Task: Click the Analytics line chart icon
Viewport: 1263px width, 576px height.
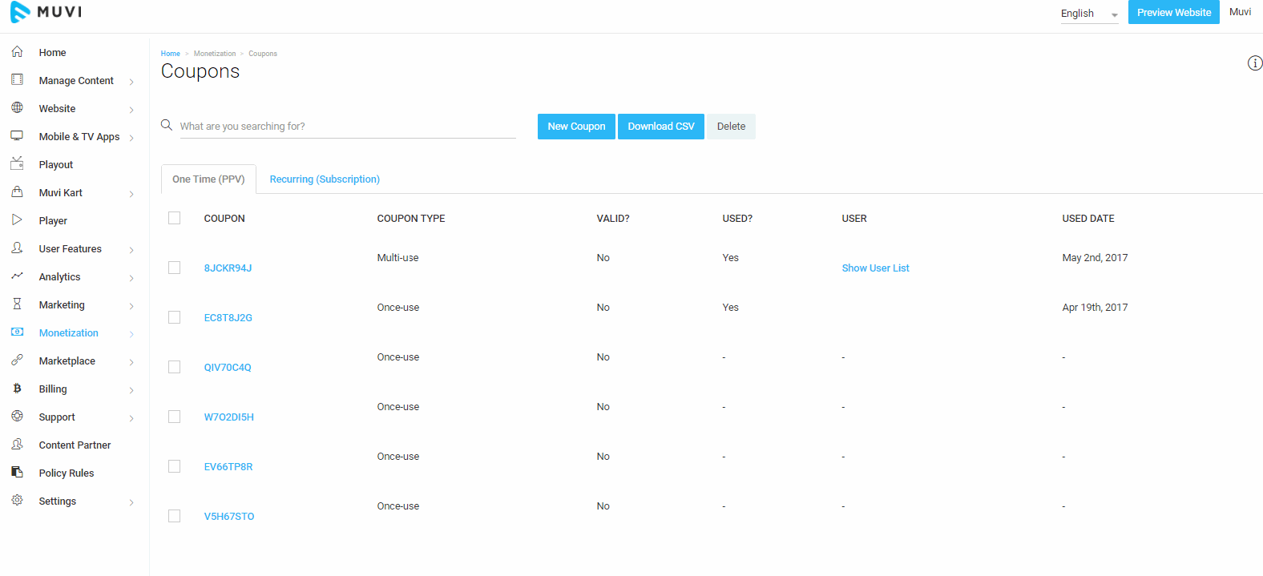Action: (17, 276)
